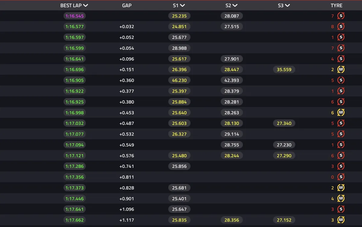The width and height of the screenshot is (362, 227).
Task: Select the soft tyre icon in the 1:17.356 row
Action: pyautogui.click(x=341, y=177)
